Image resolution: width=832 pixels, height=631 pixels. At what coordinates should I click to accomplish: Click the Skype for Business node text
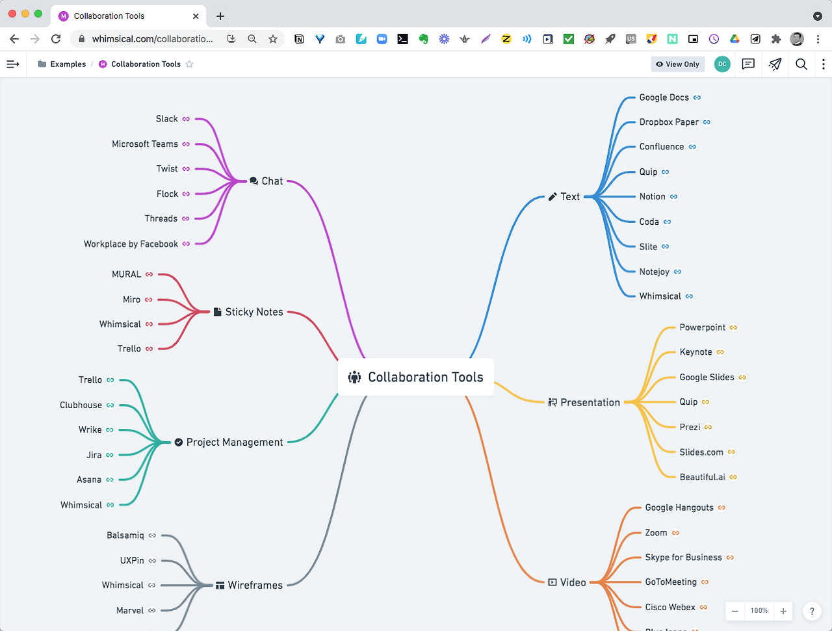683,558
